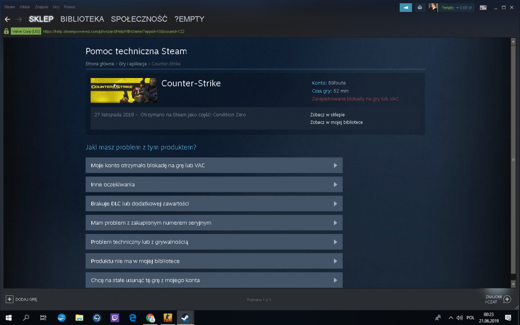Viewport: 520px width, 325px height.
Task: Open Zobacz w mojej bibliotece link
Action: 336,122
